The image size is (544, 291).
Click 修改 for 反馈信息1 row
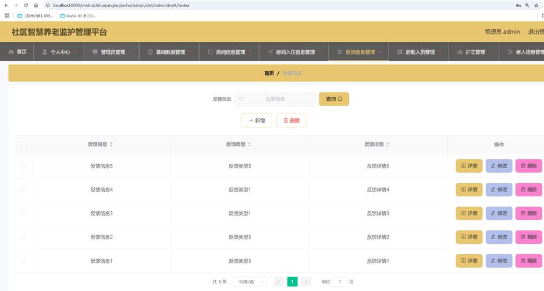click(x=499, y=261)
